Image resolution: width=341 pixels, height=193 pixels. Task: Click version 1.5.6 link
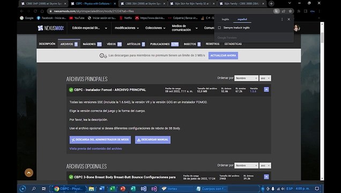point(253,91)
